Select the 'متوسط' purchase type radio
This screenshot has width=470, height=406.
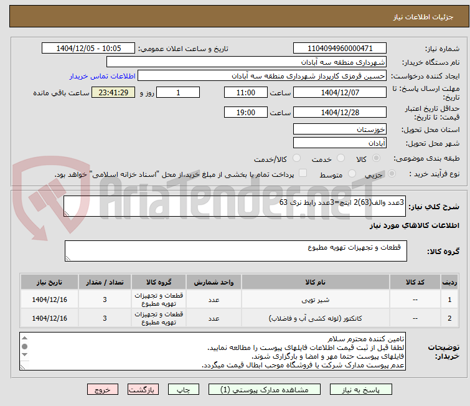pos(352,173)
